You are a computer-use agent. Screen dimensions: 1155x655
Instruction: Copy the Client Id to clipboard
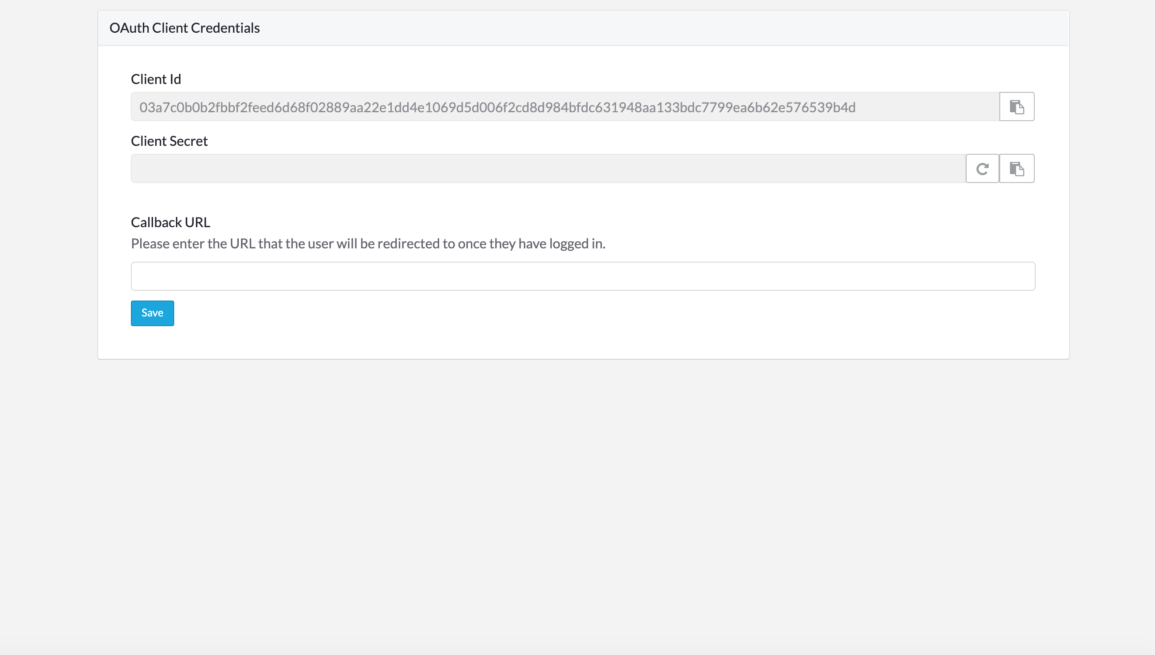pyautogui.click(x=1017, y=107)
